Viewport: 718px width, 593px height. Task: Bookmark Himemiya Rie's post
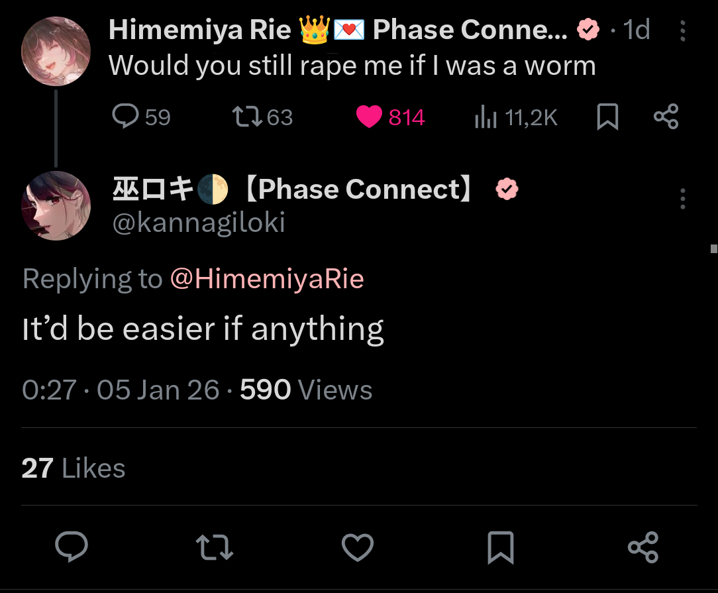click(607, 117)
